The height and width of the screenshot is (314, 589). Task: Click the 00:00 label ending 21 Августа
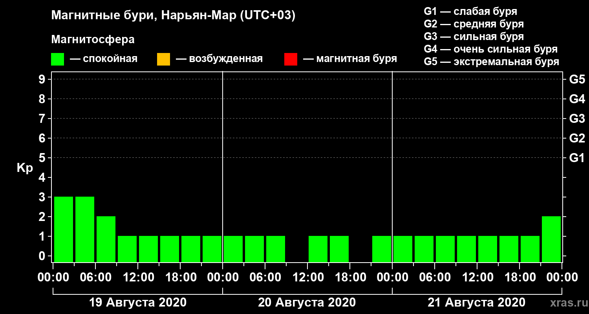pos(562,277)
